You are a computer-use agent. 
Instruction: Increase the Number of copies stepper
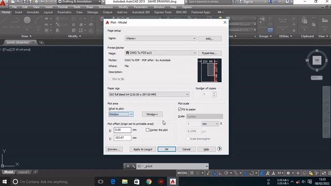click(x=214, y=93)
